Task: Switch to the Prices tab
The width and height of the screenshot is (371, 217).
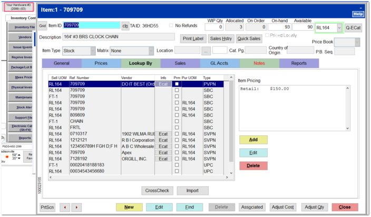Action: tap(101, 63)
